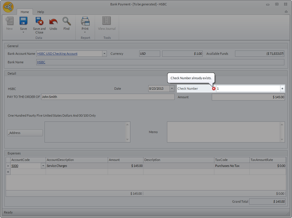Click the Undo arrow icon

point(53,21)
